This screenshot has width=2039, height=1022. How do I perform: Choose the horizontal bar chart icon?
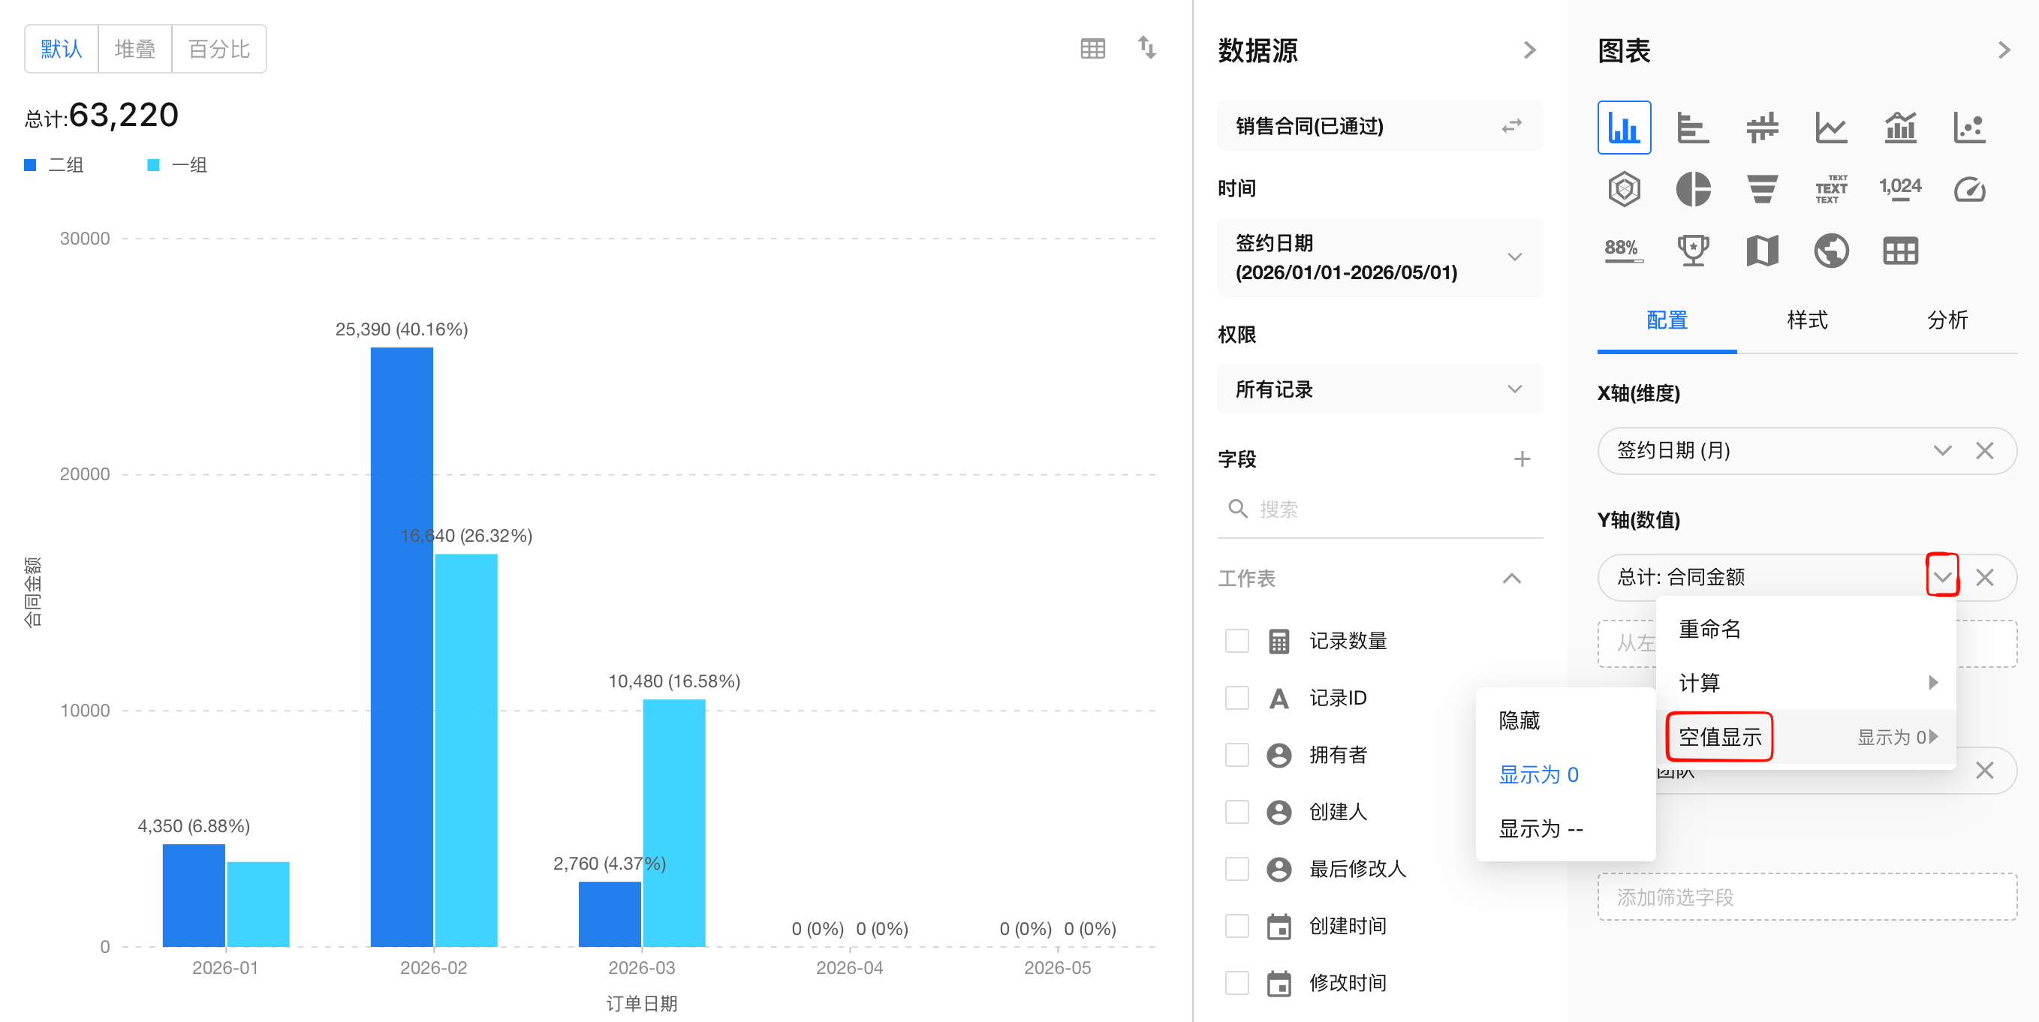click(x=1693, y=128)
